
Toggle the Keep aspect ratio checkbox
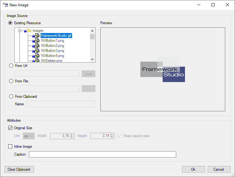point(120,136)
